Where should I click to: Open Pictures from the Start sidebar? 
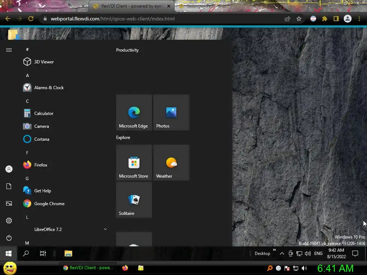[9, 203]
